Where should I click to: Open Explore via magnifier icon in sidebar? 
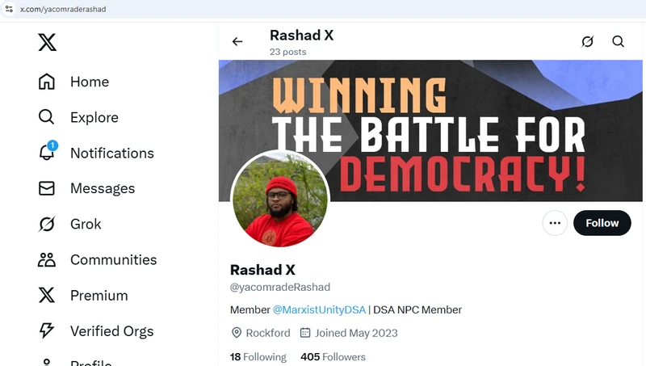pyautogui.click(x=47, y=117)
